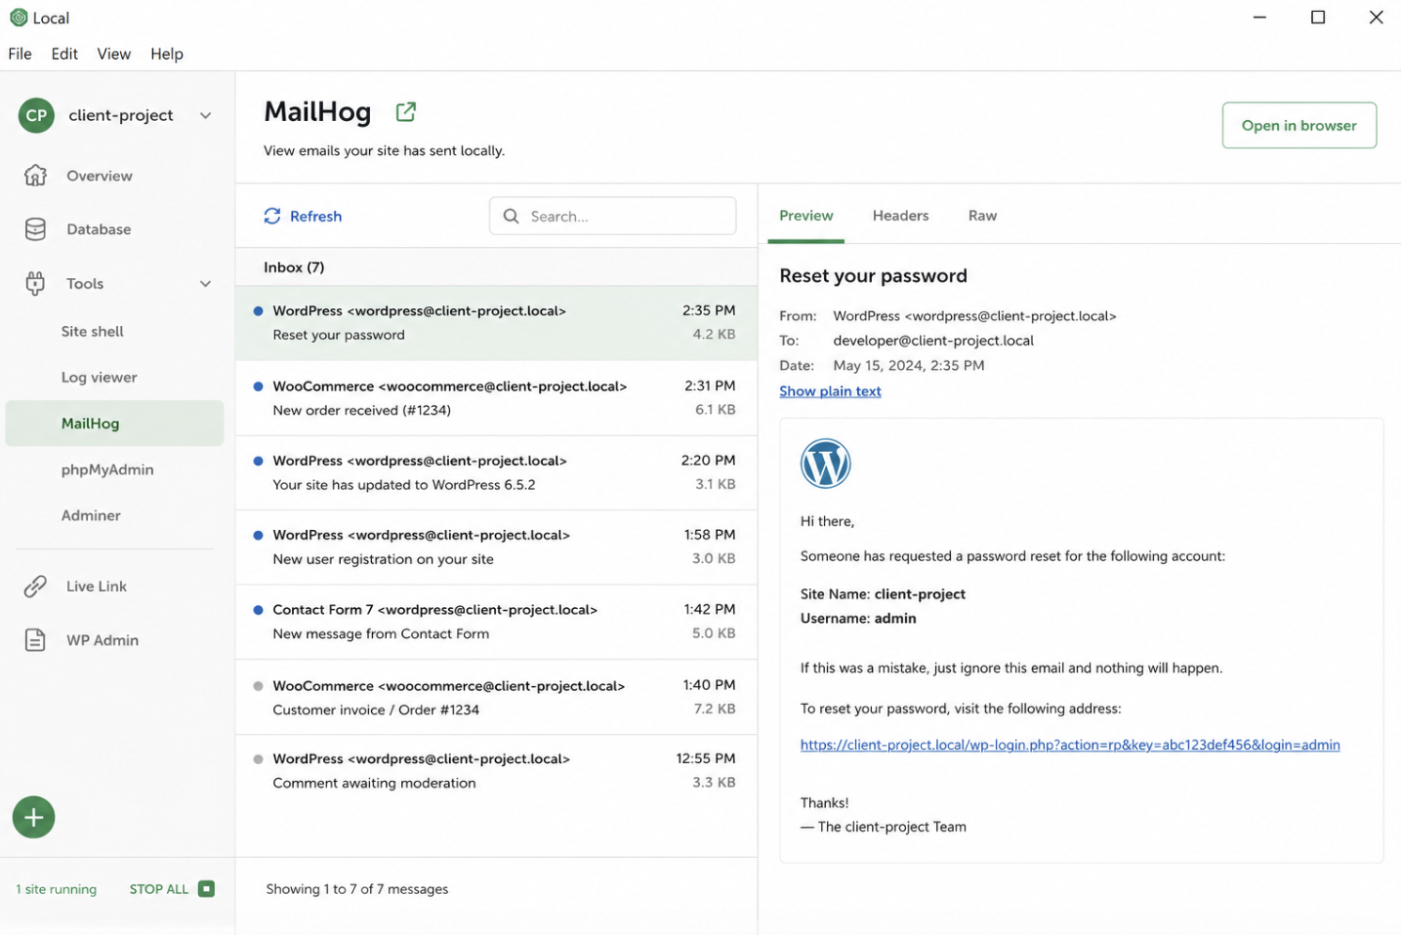The width and height of the screenshot is (1401, 935).
Task: Click the Show plain text link
Action: tap(830, 391)
